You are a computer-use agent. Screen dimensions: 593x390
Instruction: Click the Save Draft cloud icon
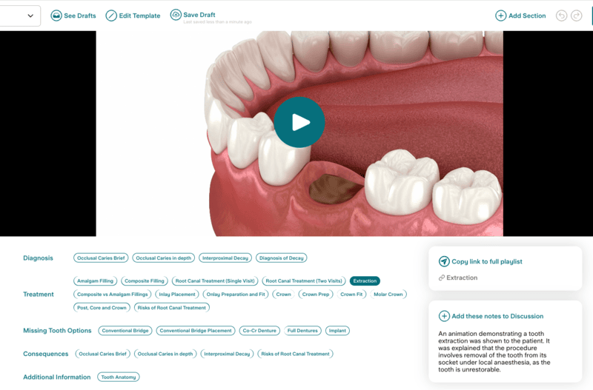pos(176,15)
